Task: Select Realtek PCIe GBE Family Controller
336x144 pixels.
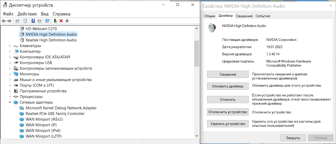Action: (x=55, y=114)
